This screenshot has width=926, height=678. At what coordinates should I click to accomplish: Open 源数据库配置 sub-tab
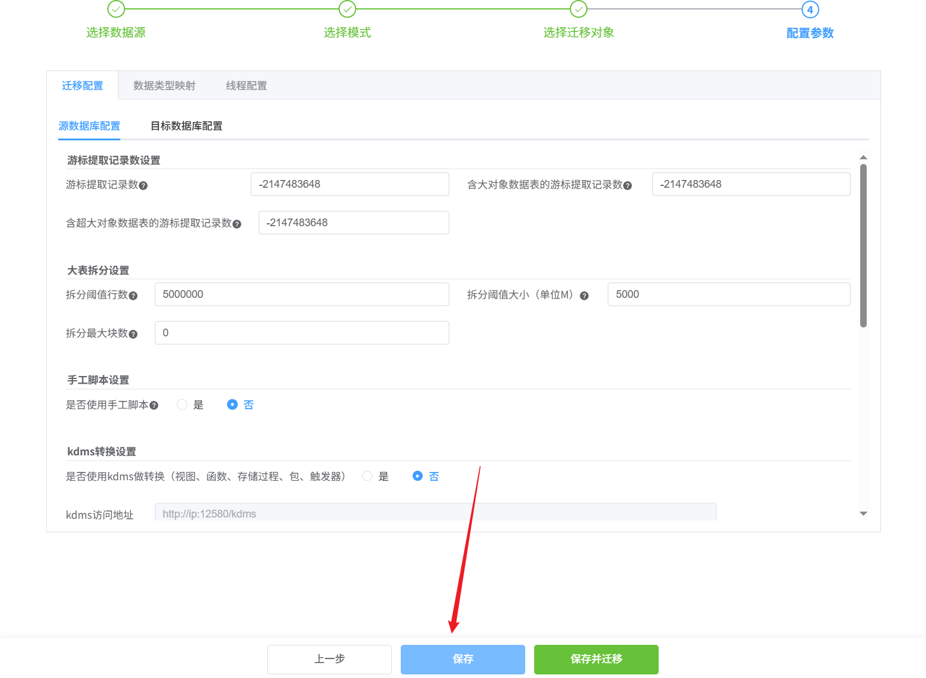[x=89, y=126]
